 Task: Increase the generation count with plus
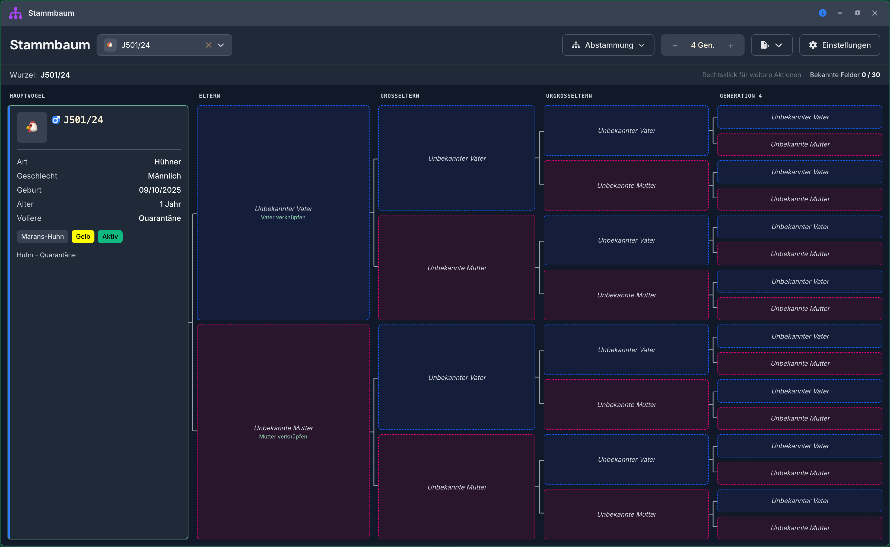pos(730,46)
